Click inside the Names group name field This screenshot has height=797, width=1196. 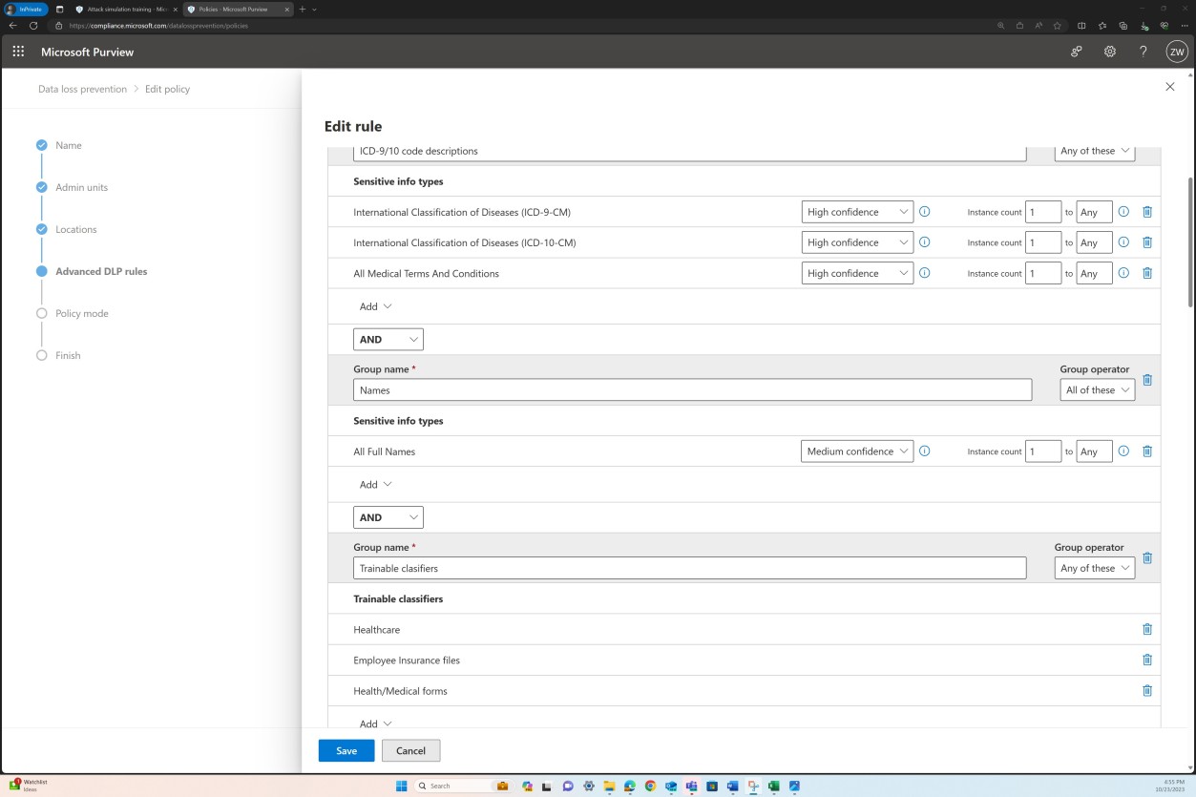click(691, 389)
